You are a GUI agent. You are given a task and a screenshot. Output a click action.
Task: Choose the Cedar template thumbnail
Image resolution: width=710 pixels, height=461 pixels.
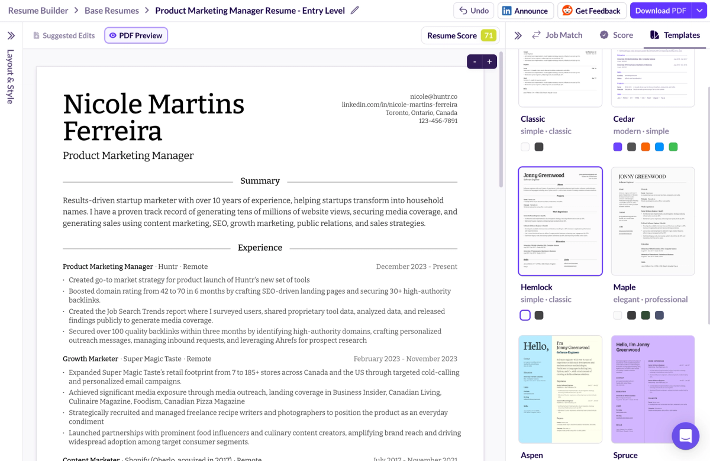tap(653, 79)
